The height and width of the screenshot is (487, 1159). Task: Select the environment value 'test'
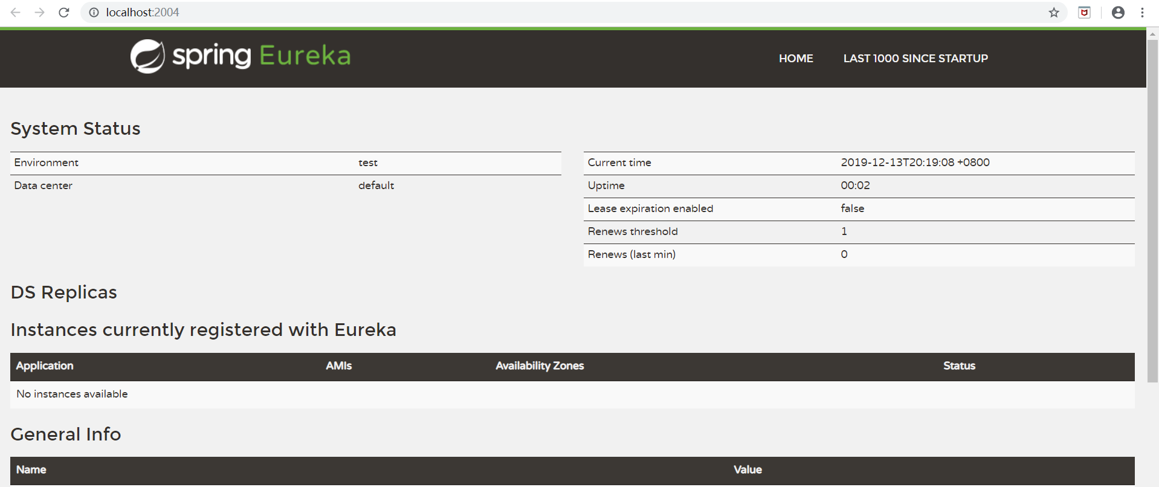368,163
